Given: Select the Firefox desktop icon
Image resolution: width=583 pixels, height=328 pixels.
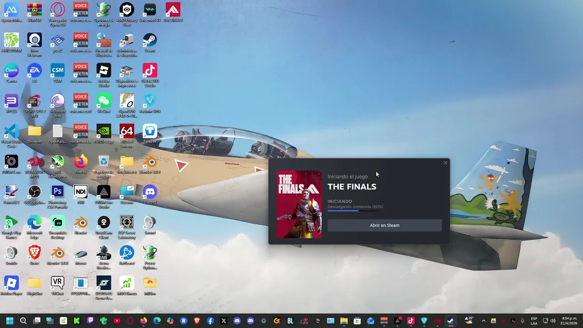Looking at the screenshot, I should click(81, 164).
